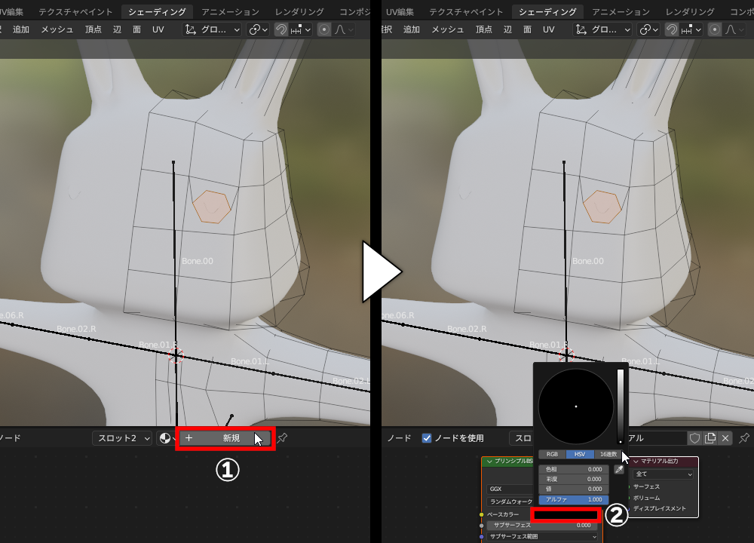Open the ランダムウォーク subsurface method dropdown
Viewport: 754px width, 543px height.
pos(510,502)
